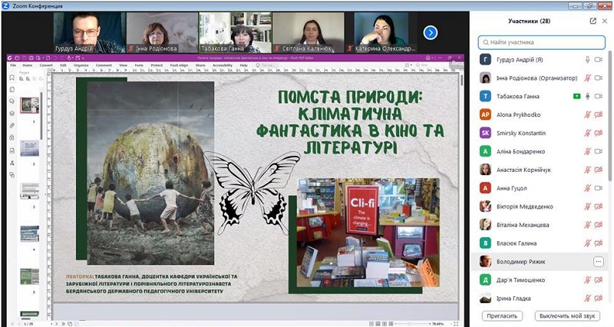
Task: Open more options for Володимир Рижик
Action: [x=599, y=262]
